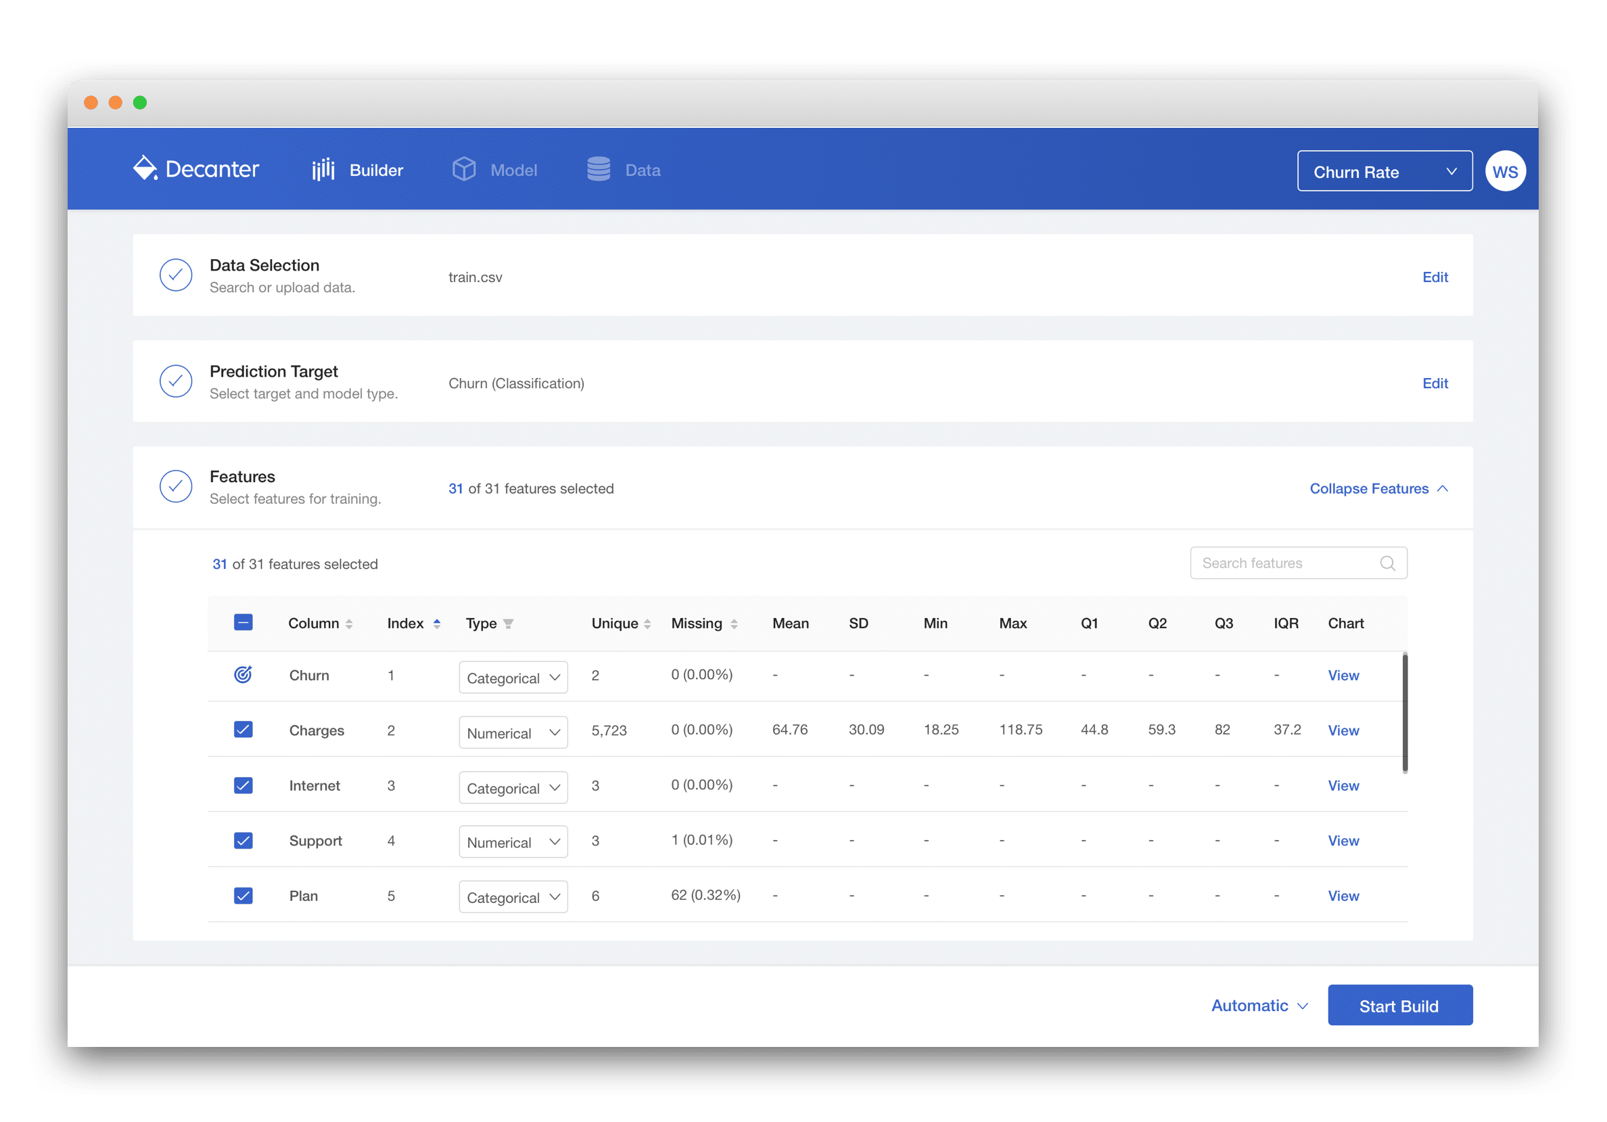Open the Churn type dropdown
The width and height of the screenshot is (1607, 1122).
[x=513, y=678]
